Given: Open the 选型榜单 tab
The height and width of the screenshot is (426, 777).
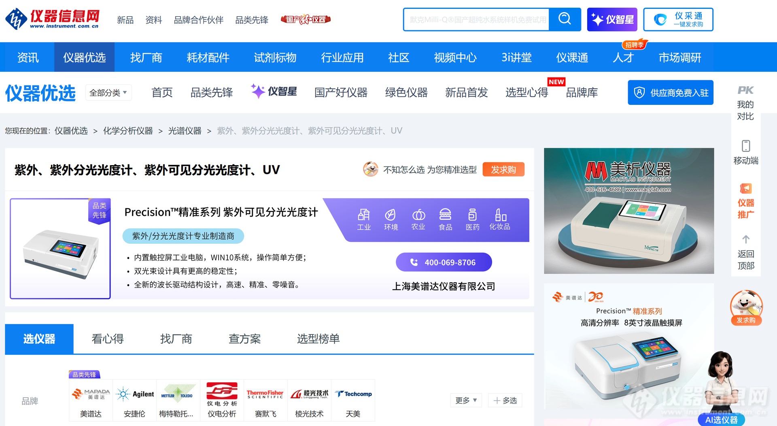Looking at the screenshot, I should tap(318, 339).
